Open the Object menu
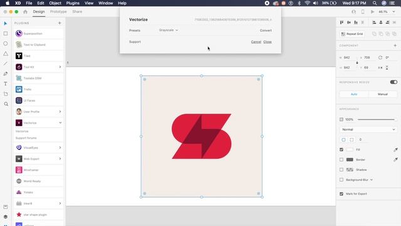Image resolution: width=401 pixels, height=226 pixels. (x=55, y=3)
